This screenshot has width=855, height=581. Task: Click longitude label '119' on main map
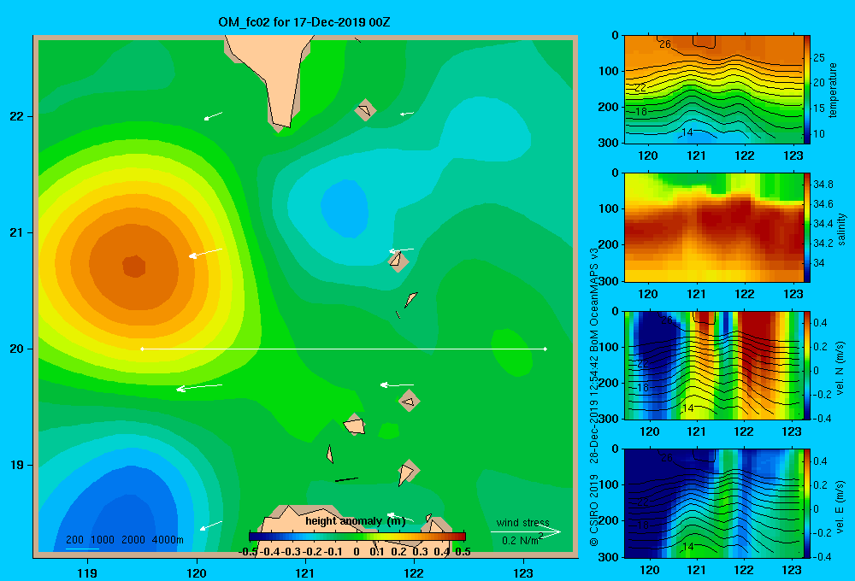[x=87, y=572]
